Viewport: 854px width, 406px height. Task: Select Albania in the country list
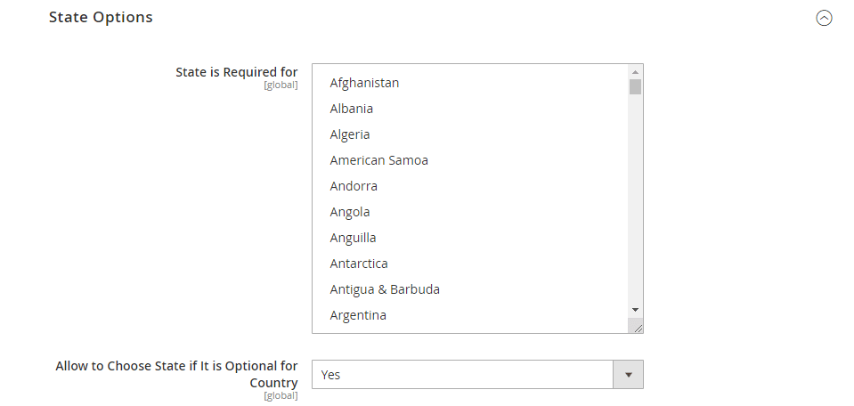[351, 109]
